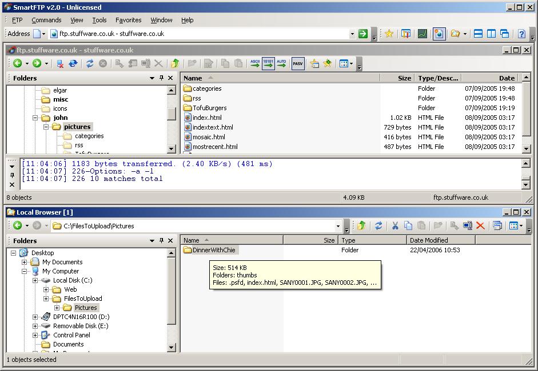Click the Reconnect icon in FTP toolbar
Screen dimensions: 538x371
pyautogui.click(x=73, y=63)
